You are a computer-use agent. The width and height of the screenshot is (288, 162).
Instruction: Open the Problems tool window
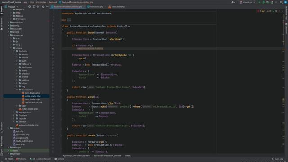click(21, 159)
